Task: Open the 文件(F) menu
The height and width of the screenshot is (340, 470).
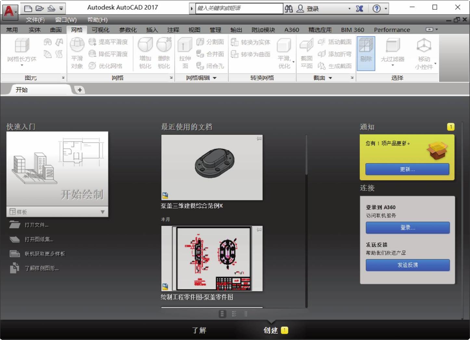Action: point(35,20)
